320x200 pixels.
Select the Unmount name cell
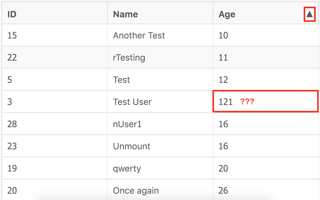coord(160,146)
